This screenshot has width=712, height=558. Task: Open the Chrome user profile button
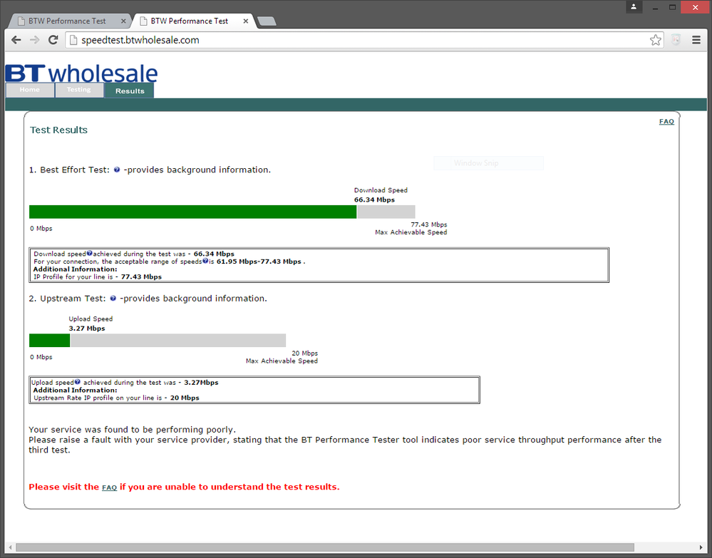(634, 7)
